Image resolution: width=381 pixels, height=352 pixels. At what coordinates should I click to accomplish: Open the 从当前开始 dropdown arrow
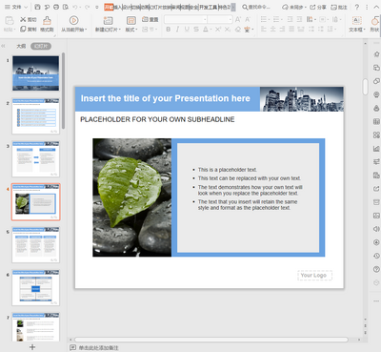point(86,30)
